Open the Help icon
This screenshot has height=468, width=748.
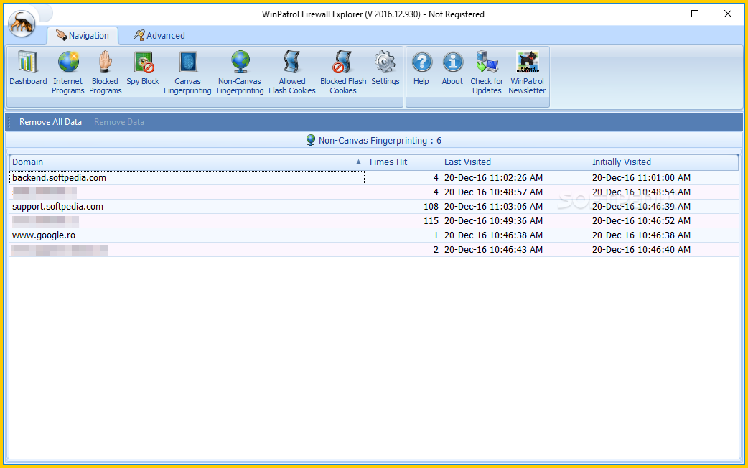click(421, 69)
